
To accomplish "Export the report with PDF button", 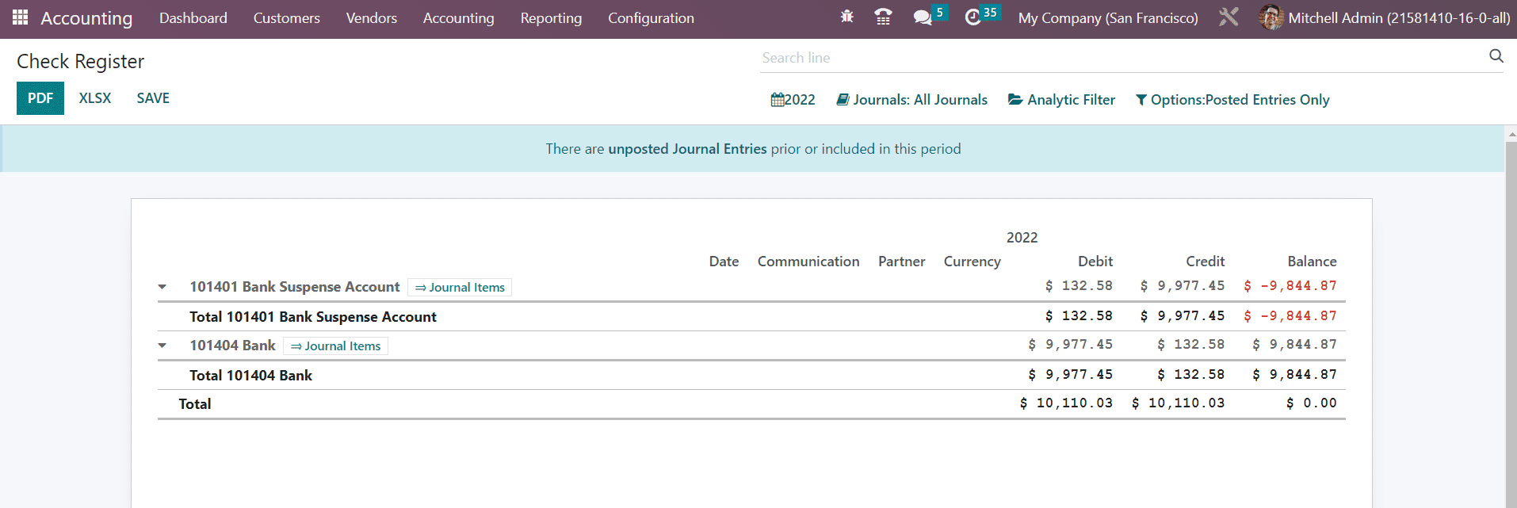I will pos(40,98).
